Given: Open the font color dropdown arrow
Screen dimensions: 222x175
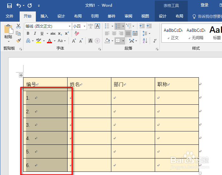Looking at the screenshot, I should [55, 41].
